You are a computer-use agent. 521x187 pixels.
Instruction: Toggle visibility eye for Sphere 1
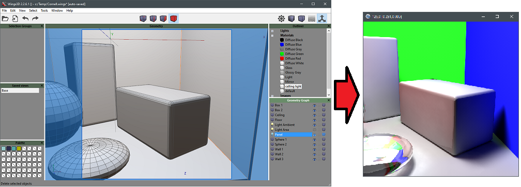point(314,140)
